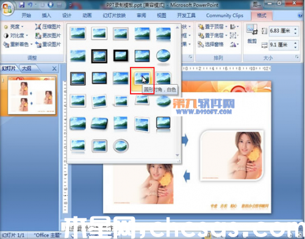Choose the metal rounded rectangle style in bottom row
Image resolution: width=305 pixels, height=239 pixels.
[99, 146]
